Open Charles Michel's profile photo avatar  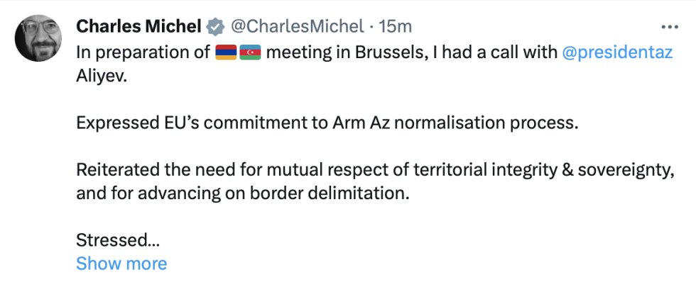(38, 38)
